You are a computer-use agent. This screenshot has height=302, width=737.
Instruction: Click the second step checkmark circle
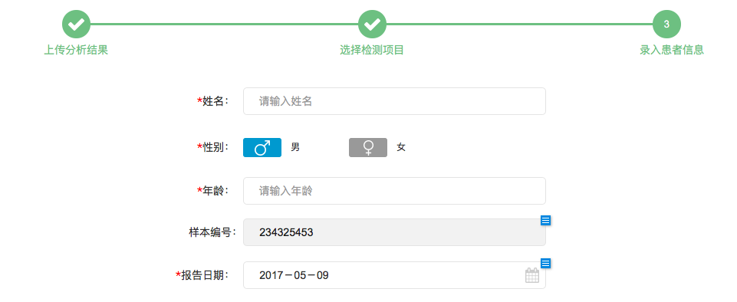[372, 24]
